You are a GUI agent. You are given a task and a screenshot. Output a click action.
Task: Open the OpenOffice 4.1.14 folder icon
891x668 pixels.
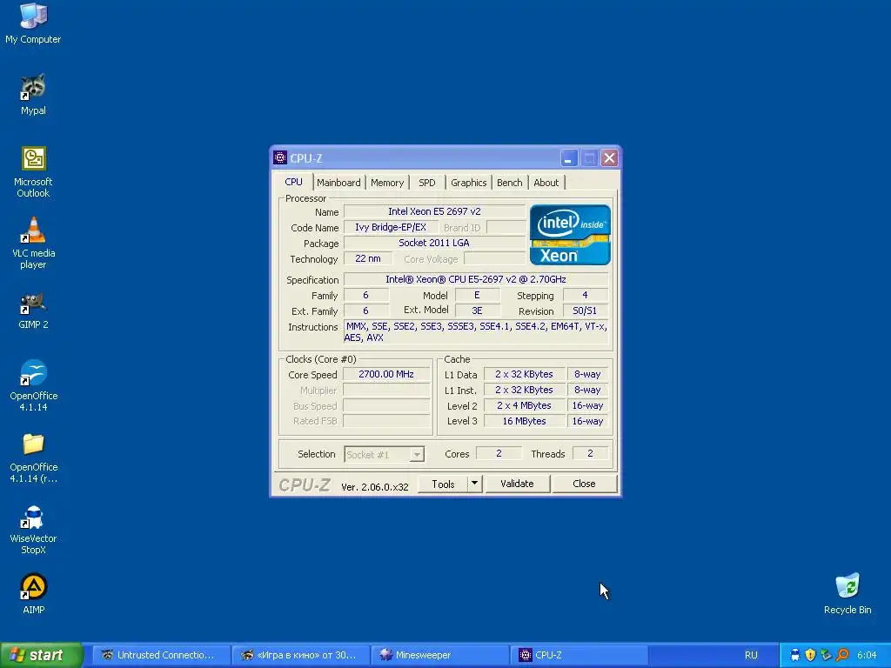[33, 458]
